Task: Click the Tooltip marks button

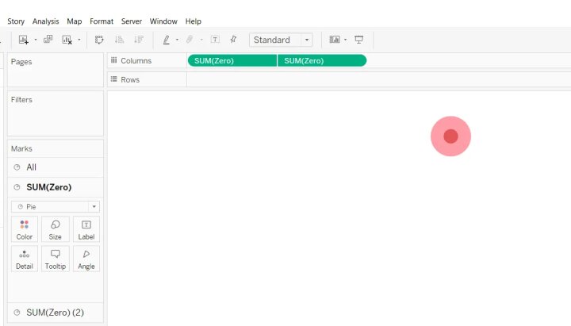Action: [56, 259]
